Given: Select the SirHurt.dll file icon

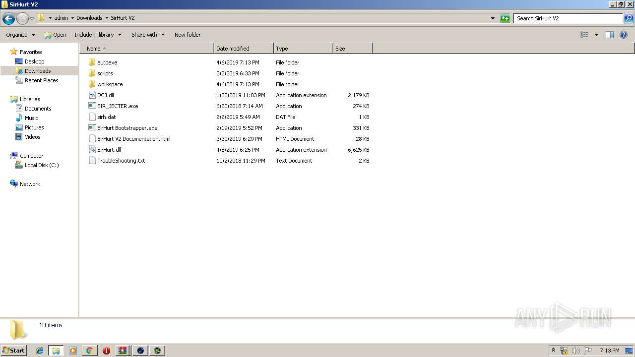Looking at the screenshot, I should click(92, 150).
